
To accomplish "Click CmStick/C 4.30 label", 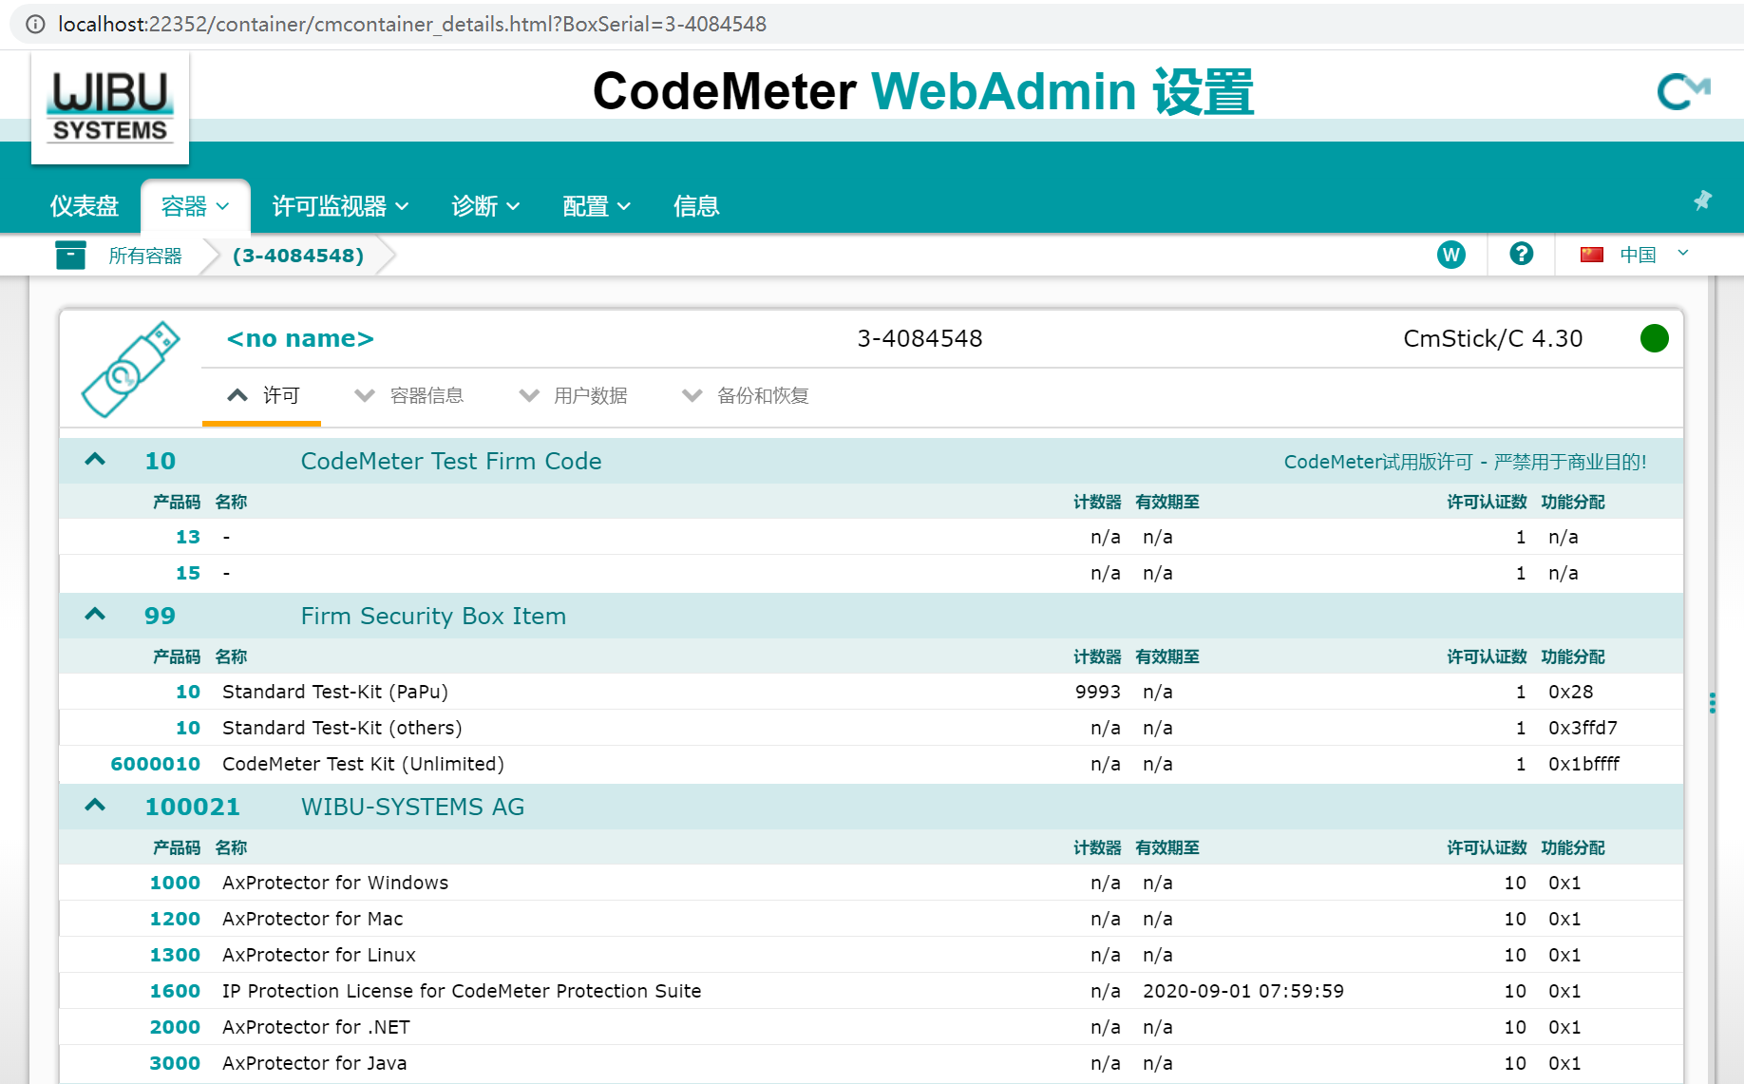I will pyautogui.click(x=1492, y=338).
